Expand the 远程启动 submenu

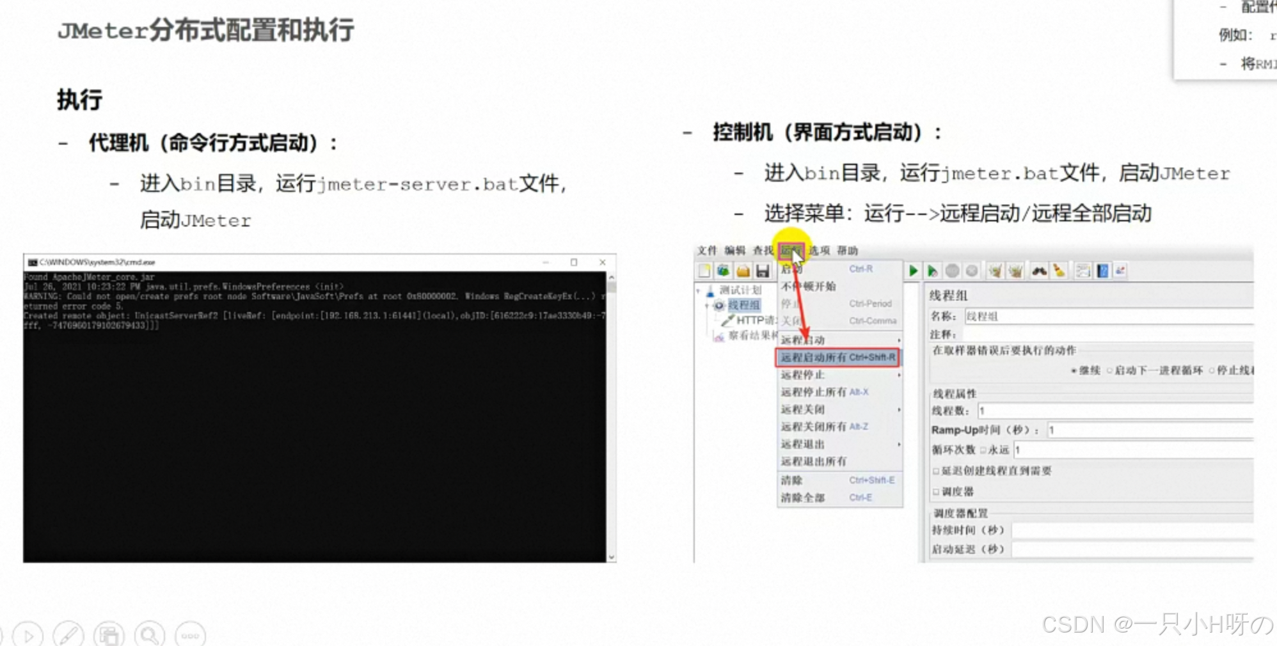coord(839,340)
